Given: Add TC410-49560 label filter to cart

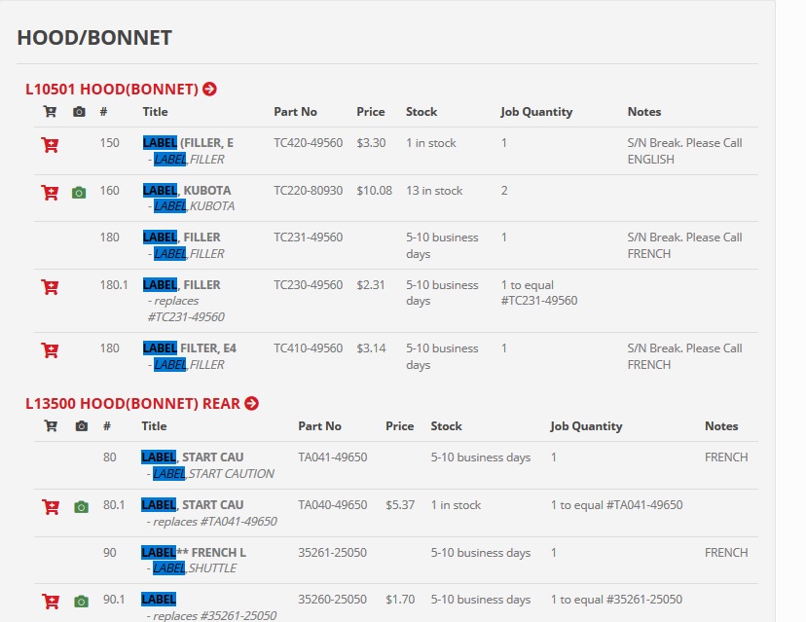Looking at the screenshot, I should click(x=50, y=350).
